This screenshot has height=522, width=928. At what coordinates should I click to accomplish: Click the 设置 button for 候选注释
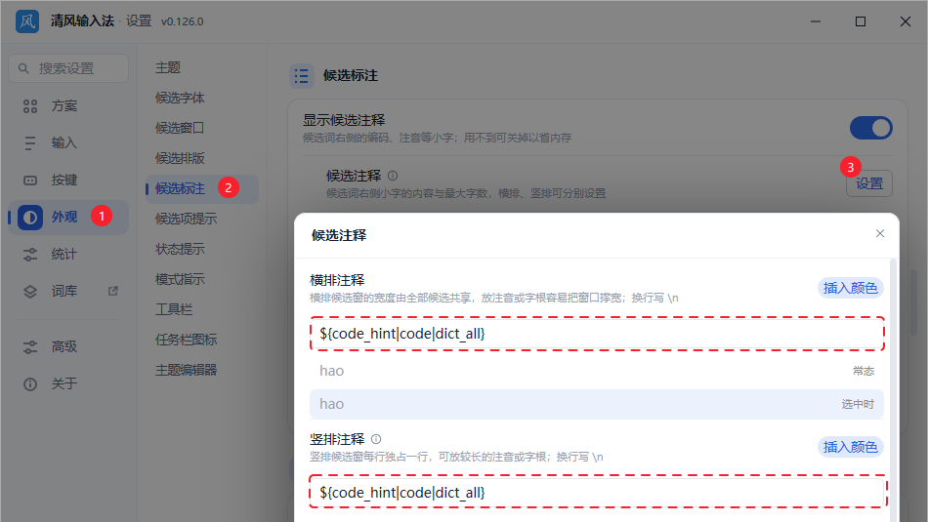[x=868, y=183]
